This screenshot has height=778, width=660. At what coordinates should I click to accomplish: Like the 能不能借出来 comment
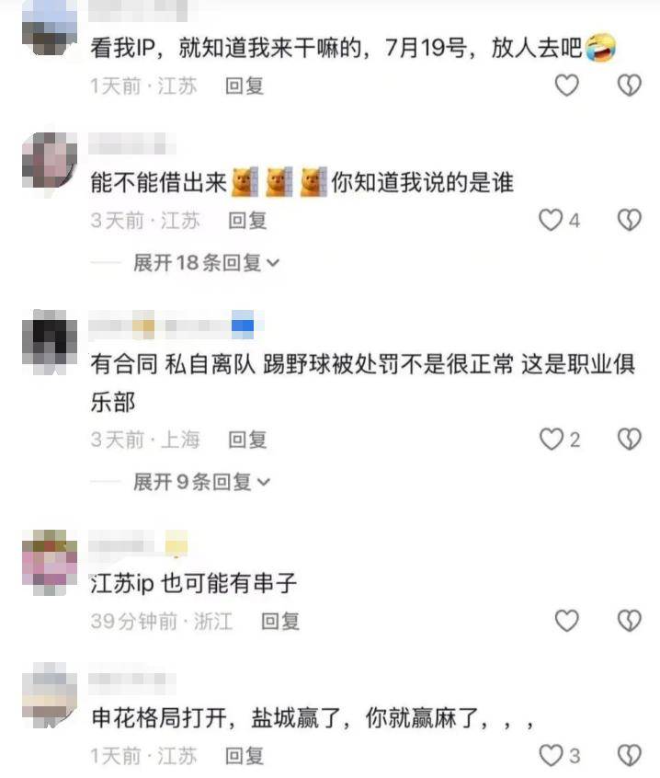[x=551, y=221]
